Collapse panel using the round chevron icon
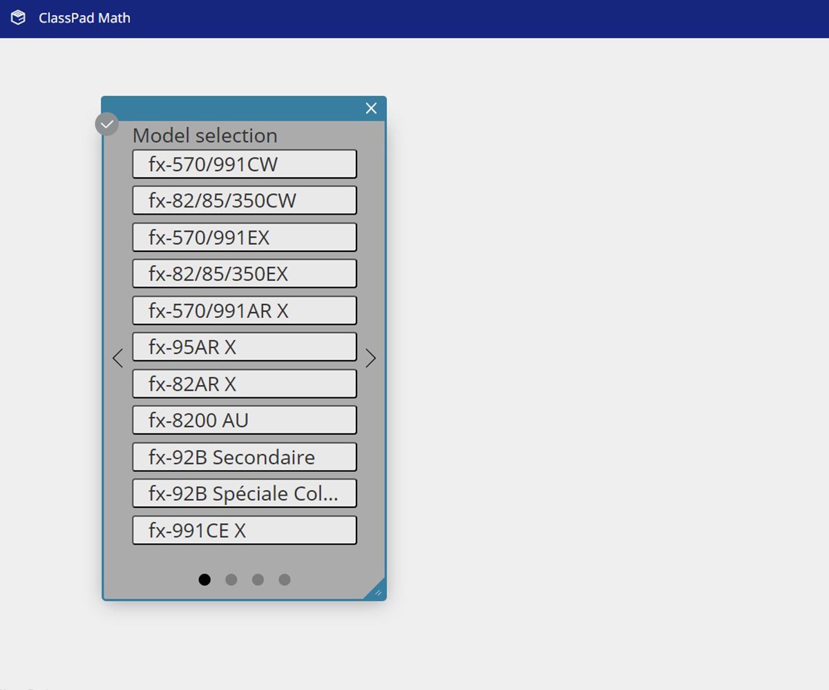 tap(106, 124)
